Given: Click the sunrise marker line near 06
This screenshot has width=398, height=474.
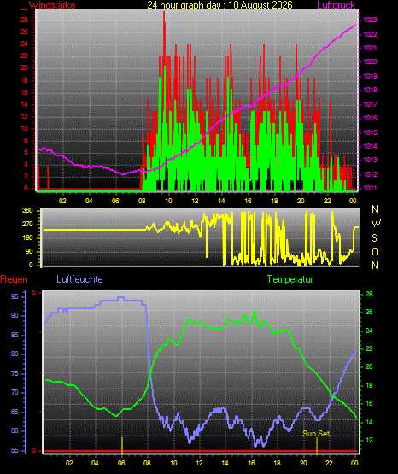Looking at the screenshot, I should 122,445.
